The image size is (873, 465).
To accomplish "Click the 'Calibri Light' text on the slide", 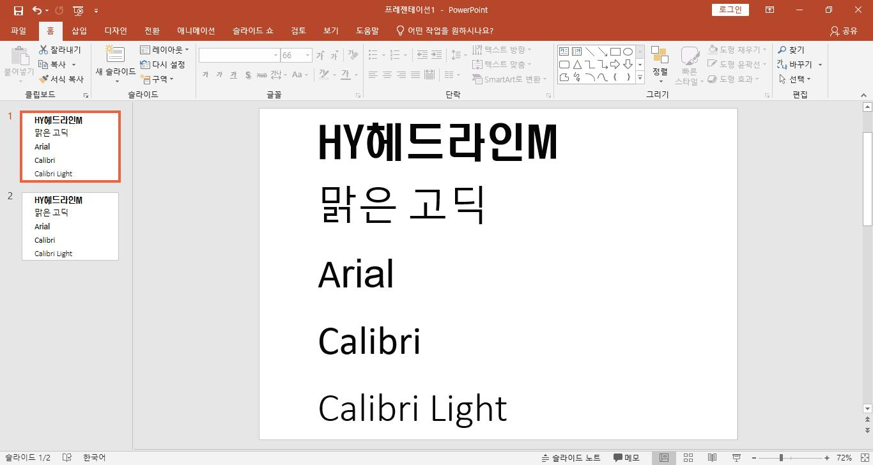I will [413, 409].
